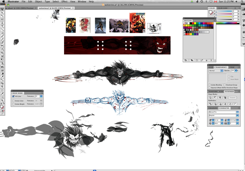Select the Ellipse shape tool
This screenshot has height=171, width=245.
point(2,33)
